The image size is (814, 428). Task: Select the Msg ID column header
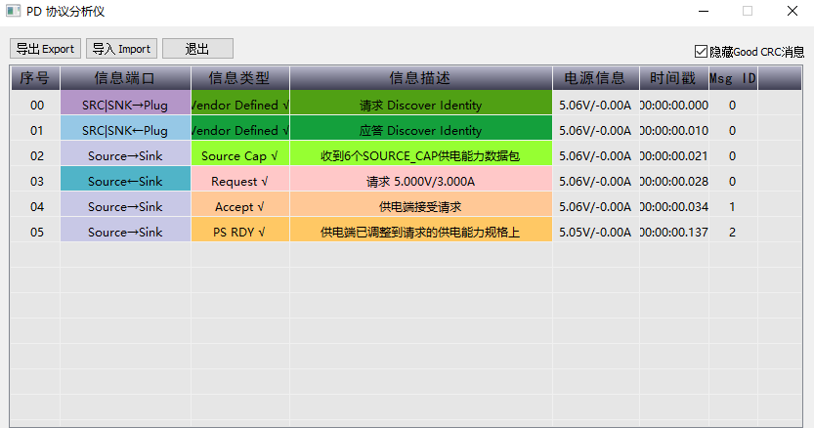point(733,78)
